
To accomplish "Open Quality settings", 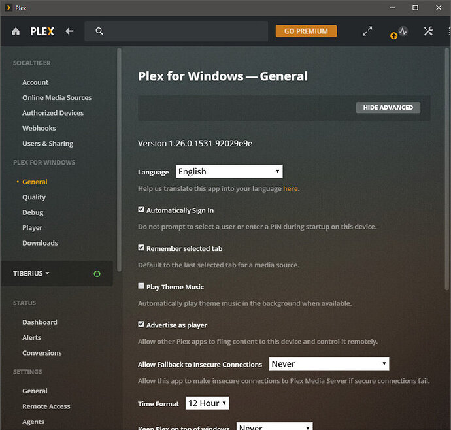I will point(34,197).
